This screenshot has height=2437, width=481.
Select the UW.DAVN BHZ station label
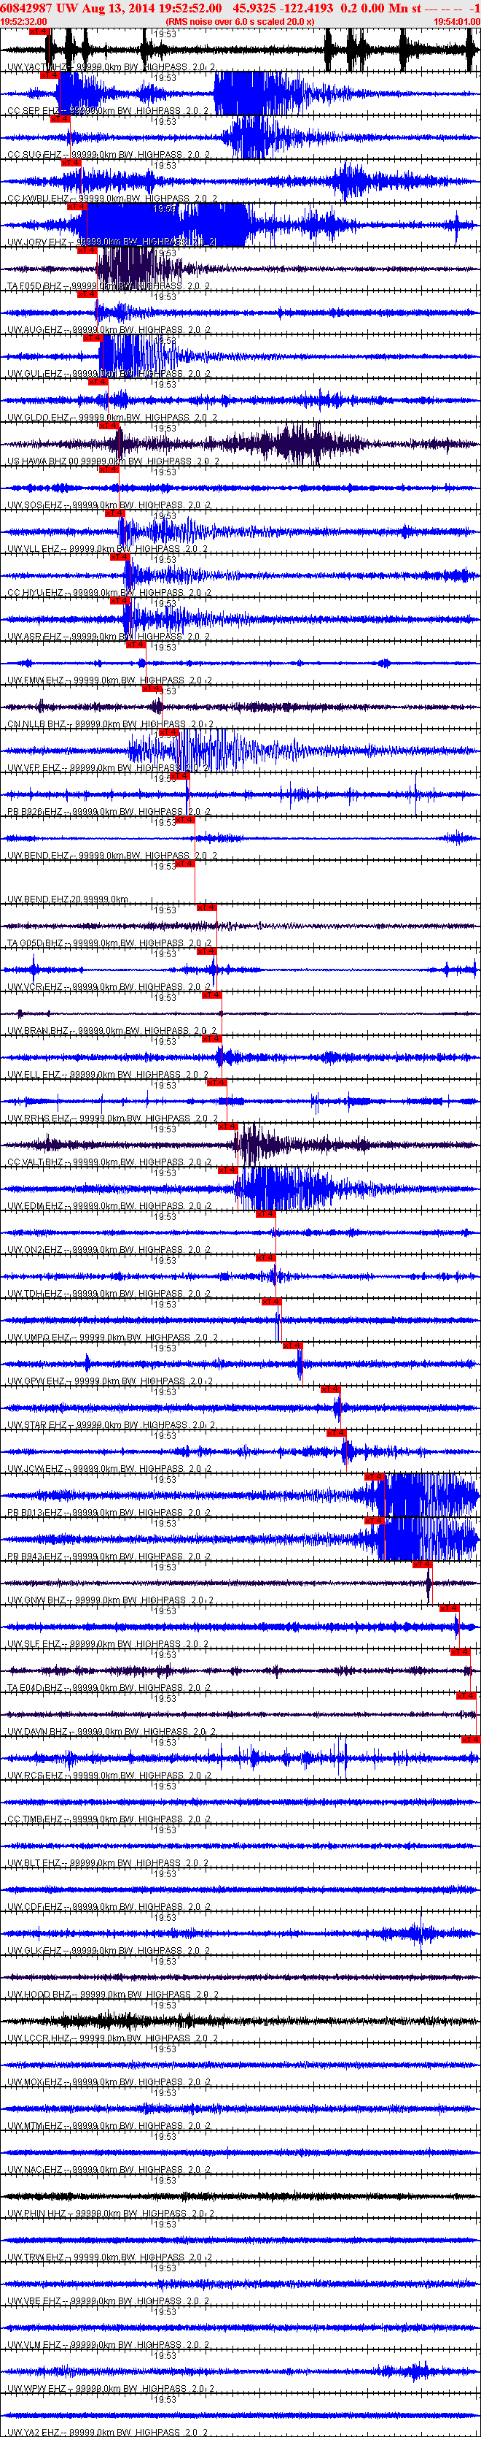[112, 1731]
